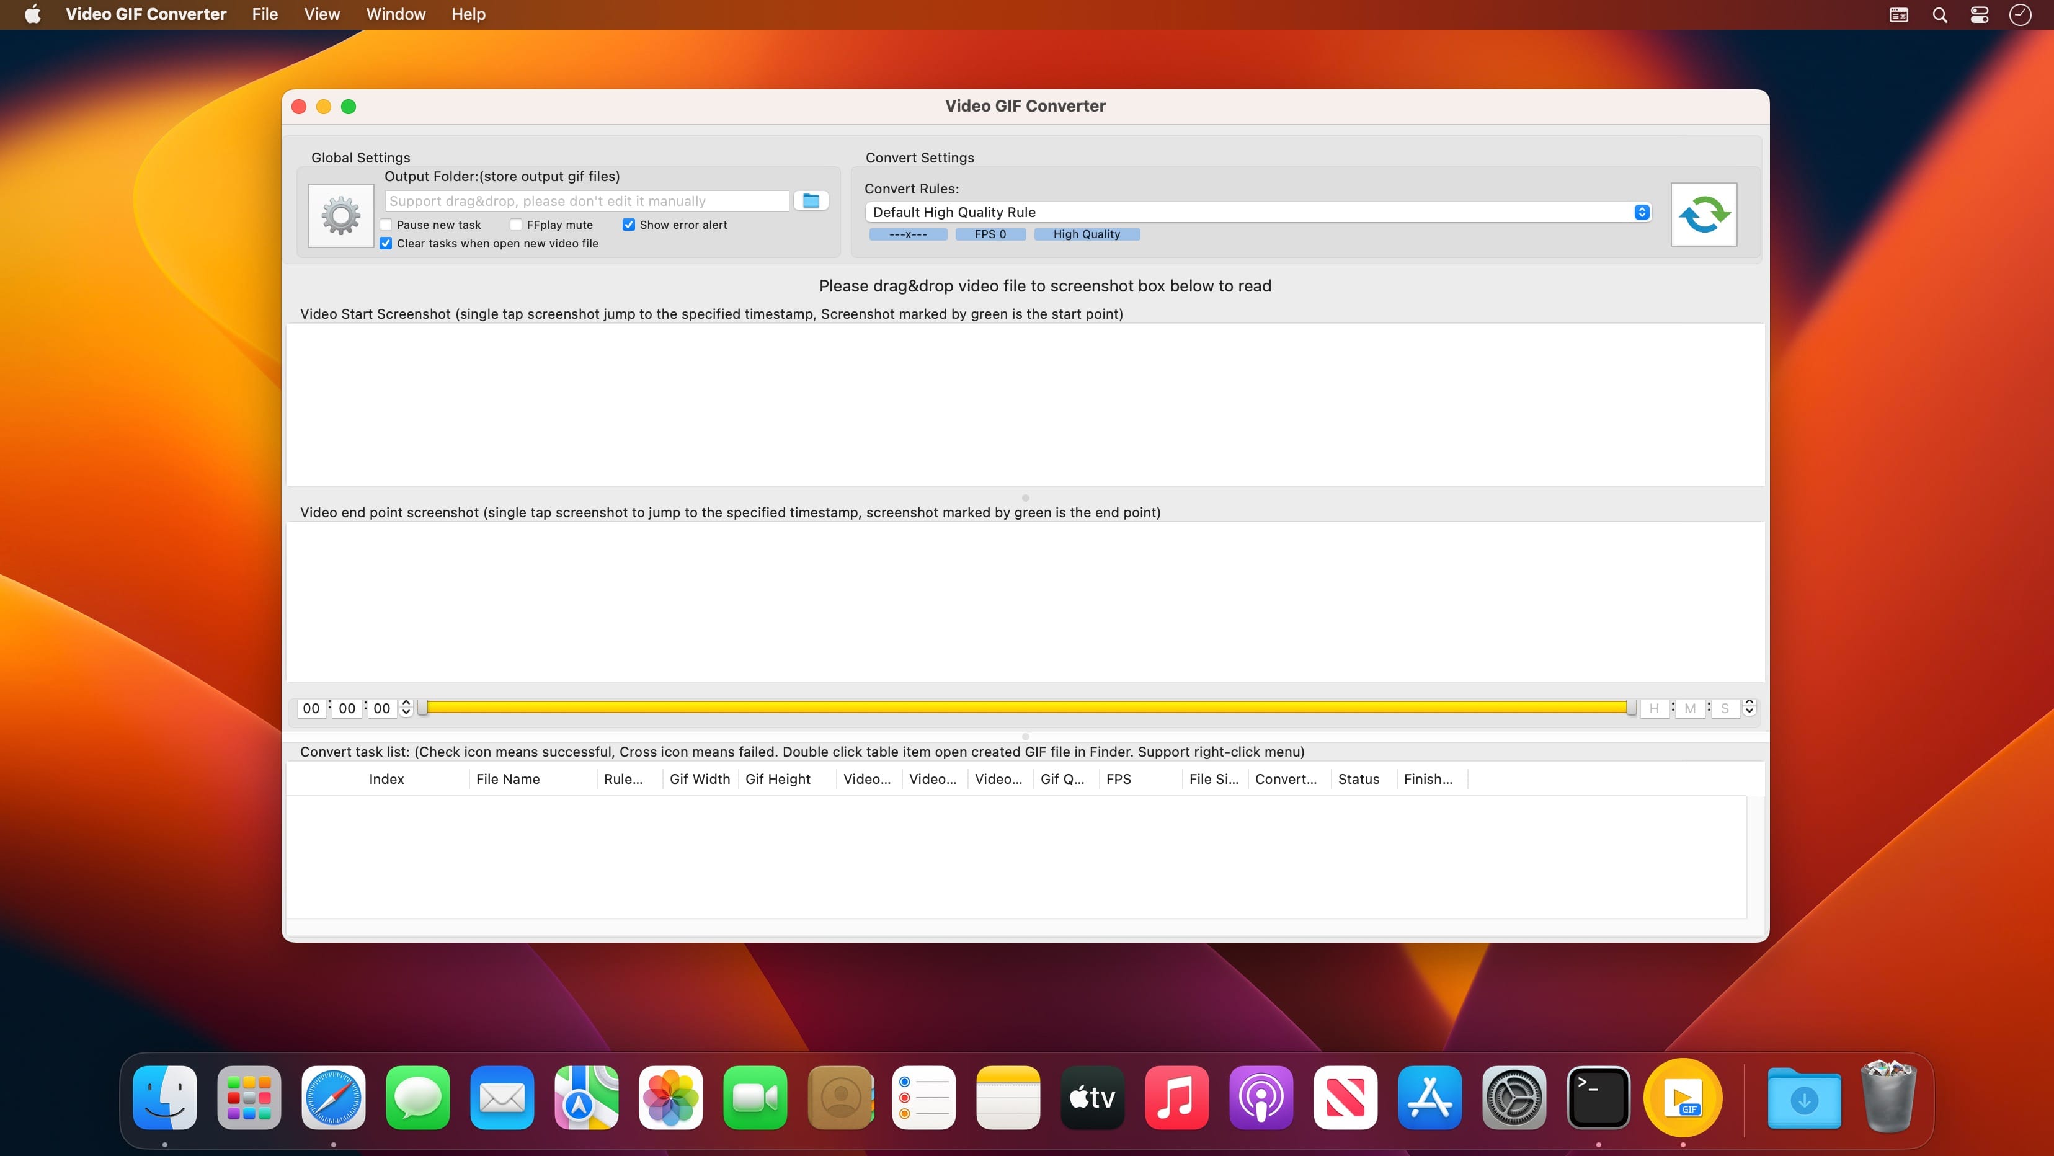Toggle the FFplay mute checkbox
Viewport: 2054px width, 1156px height.
pyautogui.click(x=516, y=225)
